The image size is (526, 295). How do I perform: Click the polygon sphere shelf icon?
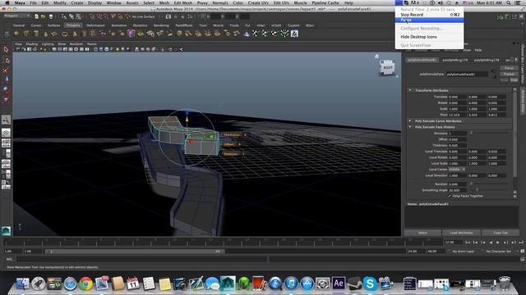[x=16, y=34]
